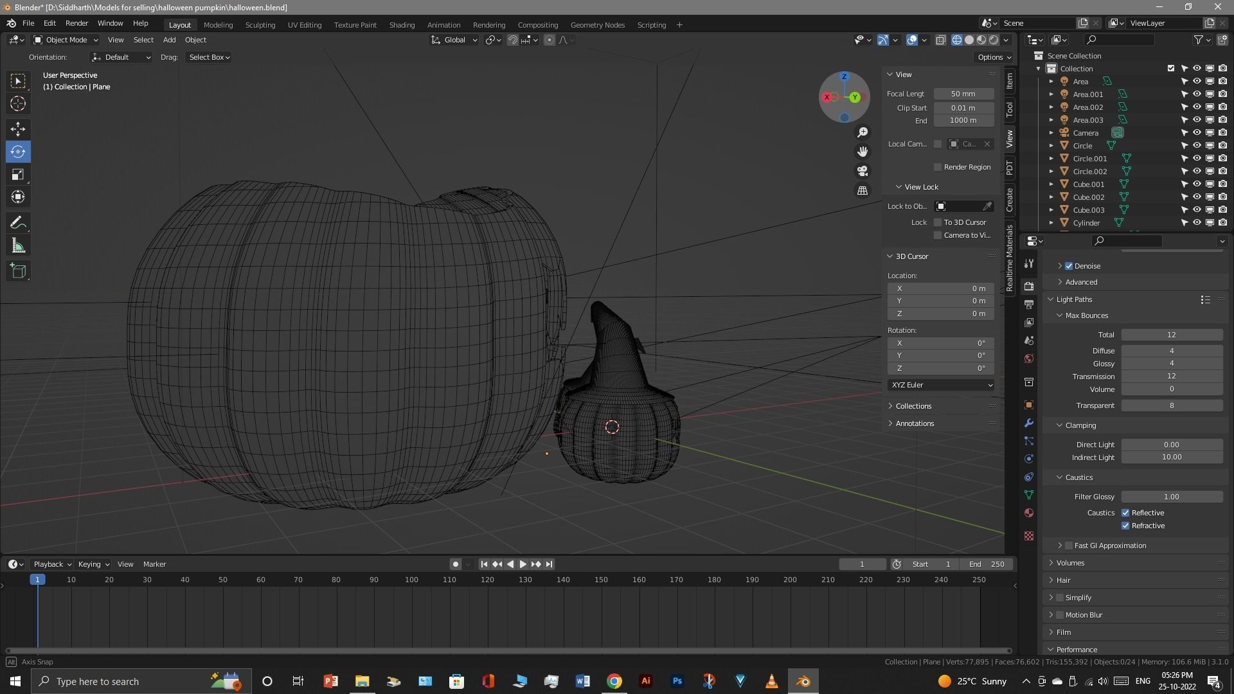
Task: Open the Render properties tab icon
Action: [1029, 286]
